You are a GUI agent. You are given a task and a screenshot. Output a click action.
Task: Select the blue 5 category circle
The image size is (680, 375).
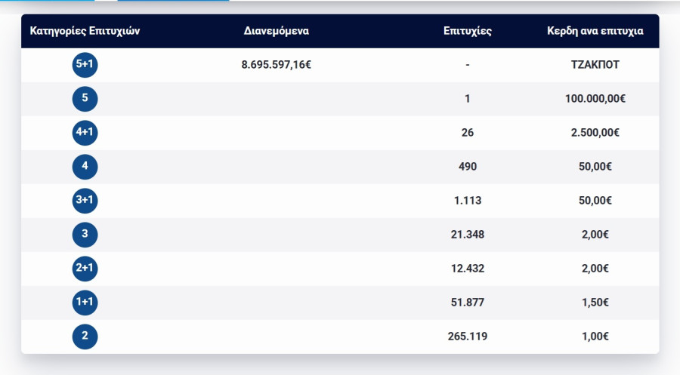(85, 99)
